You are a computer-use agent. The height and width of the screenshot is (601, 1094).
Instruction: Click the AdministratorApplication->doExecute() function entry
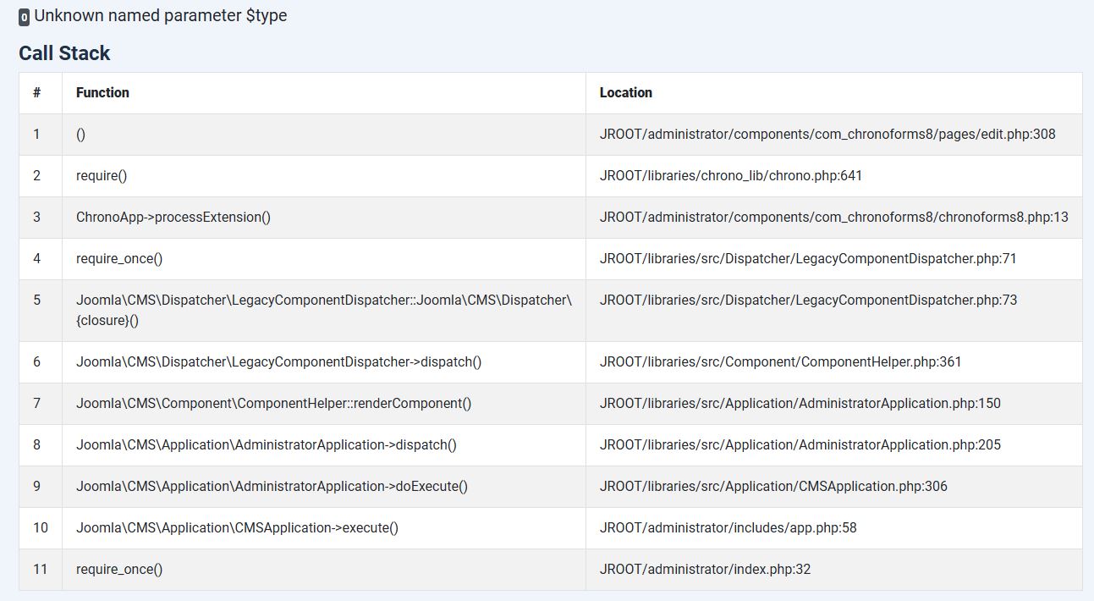[x=272, y=486]
